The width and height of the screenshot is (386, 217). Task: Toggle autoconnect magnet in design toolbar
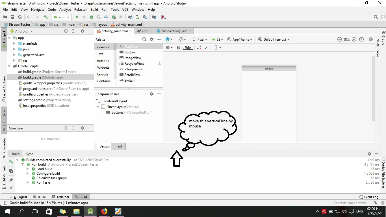(x=179, y=48)
